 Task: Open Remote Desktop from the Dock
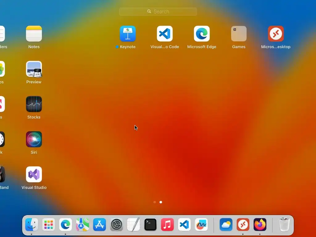pyautogui.click(x=243, y=225)
